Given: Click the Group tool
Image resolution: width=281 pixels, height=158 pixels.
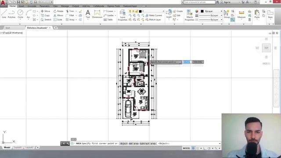Looking at the screenshot, I should click(227, 14).
